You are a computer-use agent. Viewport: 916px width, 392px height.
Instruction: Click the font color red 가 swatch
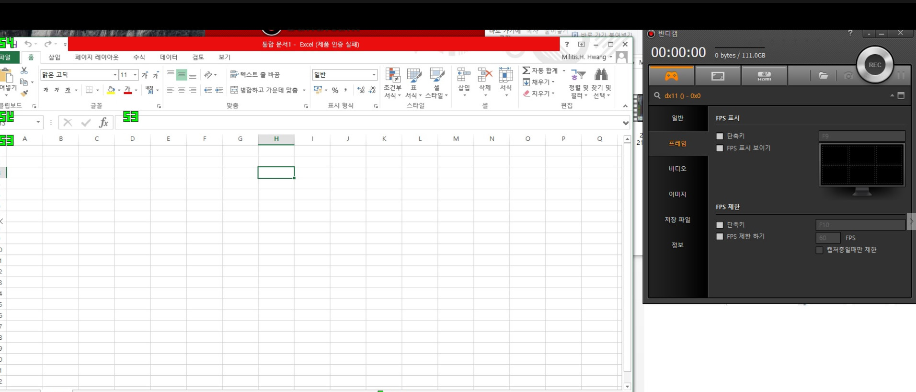(x=127, y=90)
